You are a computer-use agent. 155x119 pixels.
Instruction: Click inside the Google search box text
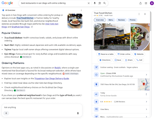tap(43, 3)
